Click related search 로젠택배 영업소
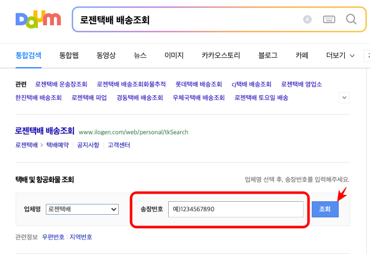Image resolution: width=370 pixels, height=254 pixels. 302,84
